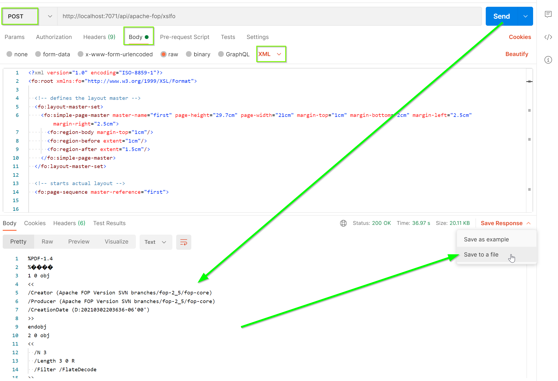Viewport: 558px width, 381px height.
Task: Select the form-data radio option
Action: (x=38, y=54)
